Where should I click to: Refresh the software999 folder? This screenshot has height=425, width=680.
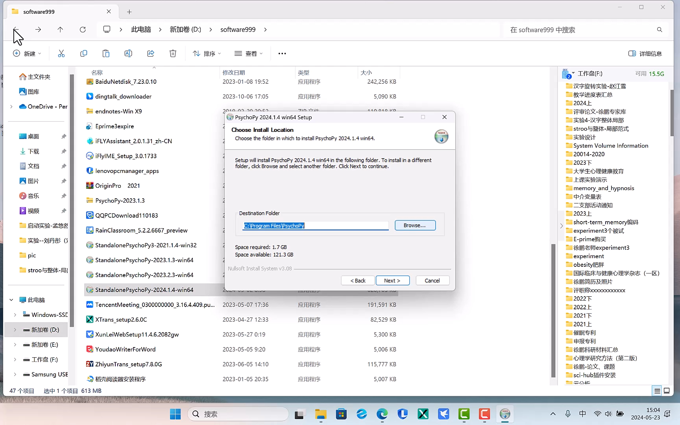click(x=83, y=30)
